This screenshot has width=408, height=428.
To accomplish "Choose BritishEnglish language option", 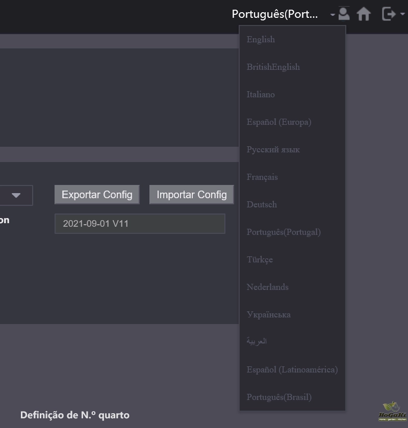I will tap(273, 67).
